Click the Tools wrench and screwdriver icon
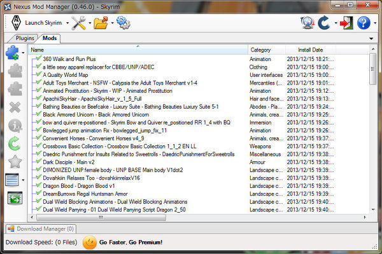 (79, 23)
